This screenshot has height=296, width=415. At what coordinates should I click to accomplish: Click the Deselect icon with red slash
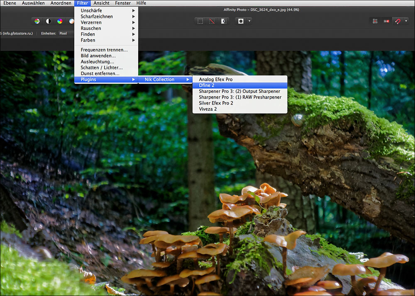click(212, 21)
